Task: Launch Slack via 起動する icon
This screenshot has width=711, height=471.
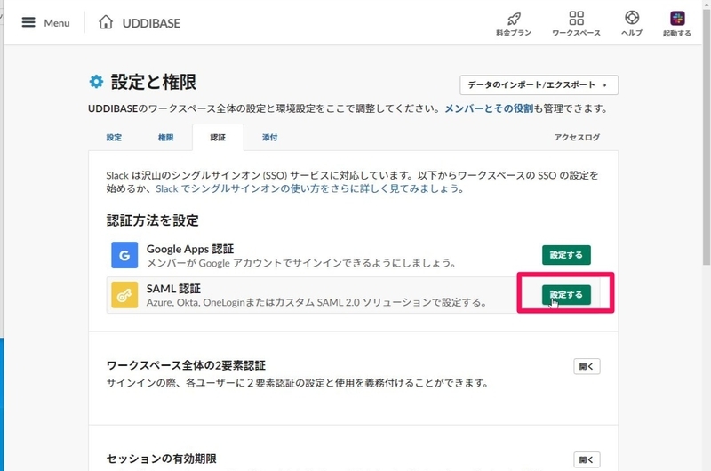Action: 677,18
